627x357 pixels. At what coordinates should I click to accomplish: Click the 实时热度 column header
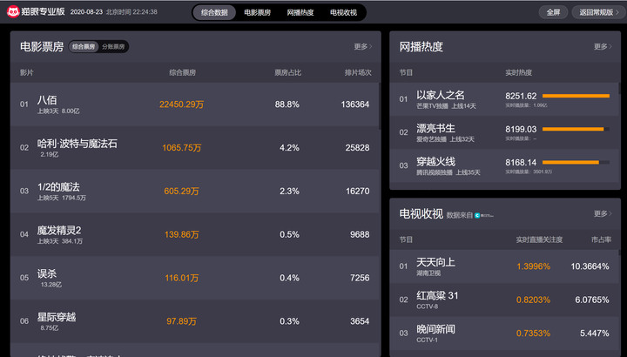tap(519, 73)
